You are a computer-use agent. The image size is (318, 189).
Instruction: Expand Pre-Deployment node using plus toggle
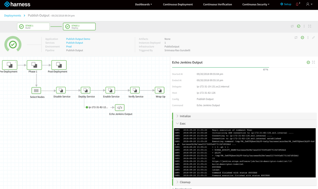tap(16, 62)
